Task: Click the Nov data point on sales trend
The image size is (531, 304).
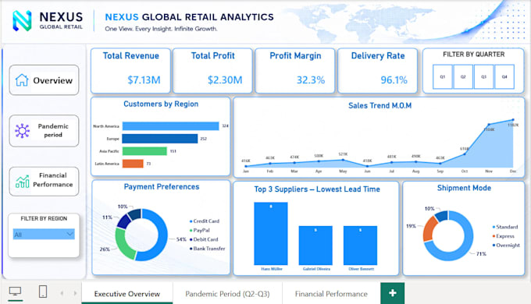Action: click(489, 125)
